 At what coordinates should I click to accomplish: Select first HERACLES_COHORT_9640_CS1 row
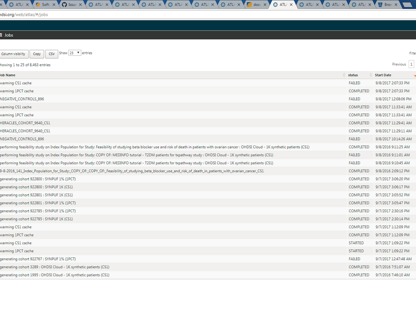(x=208, y=123)
